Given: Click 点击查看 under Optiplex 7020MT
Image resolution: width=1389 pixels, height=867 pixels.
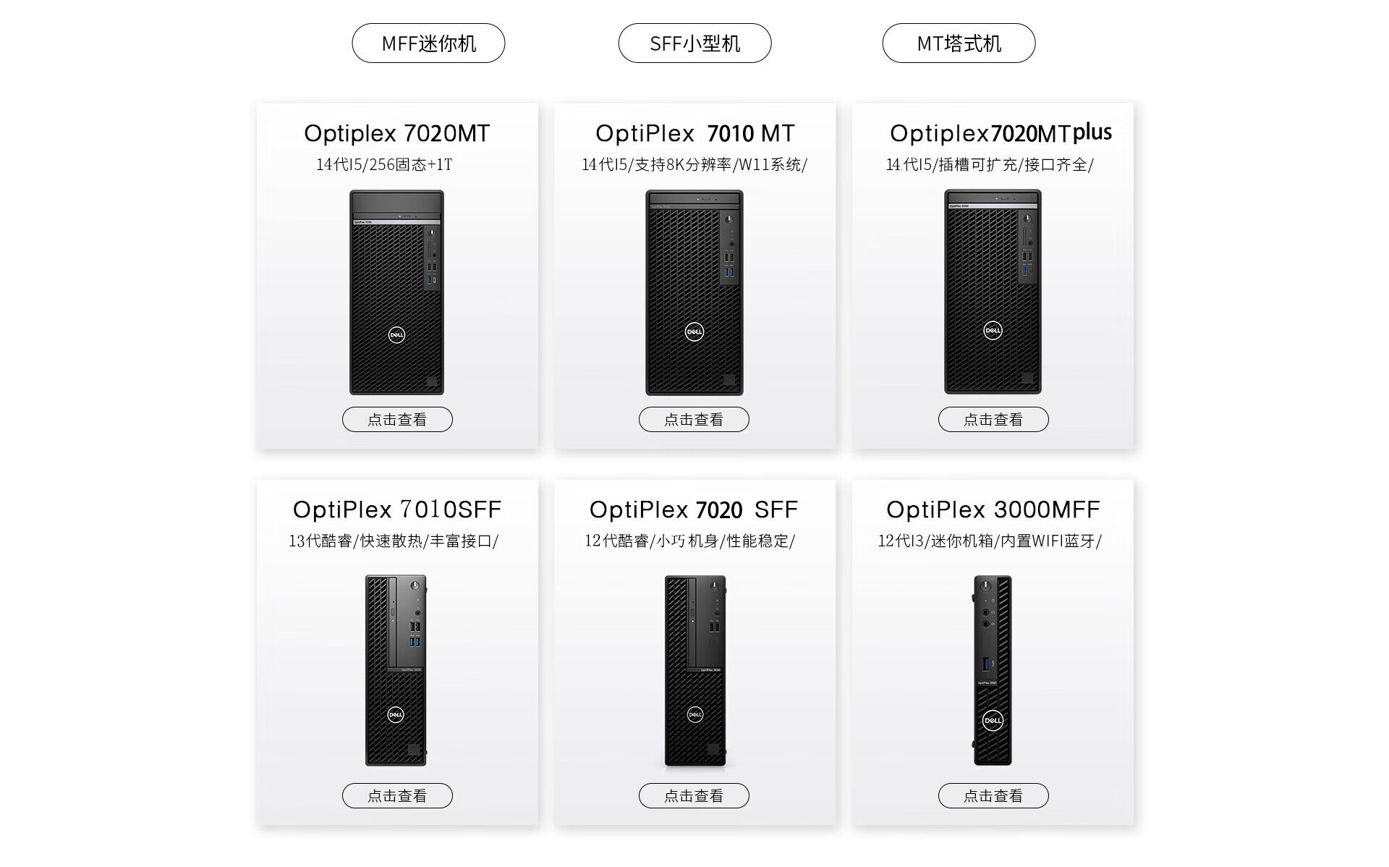Looking at the screenshot, I should pos(397,420).
